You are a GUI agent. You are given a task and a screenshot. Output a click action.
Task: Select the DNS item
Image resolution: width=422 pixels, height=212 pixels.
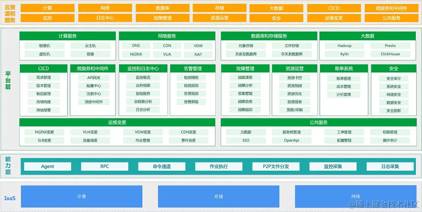point(136,46)
